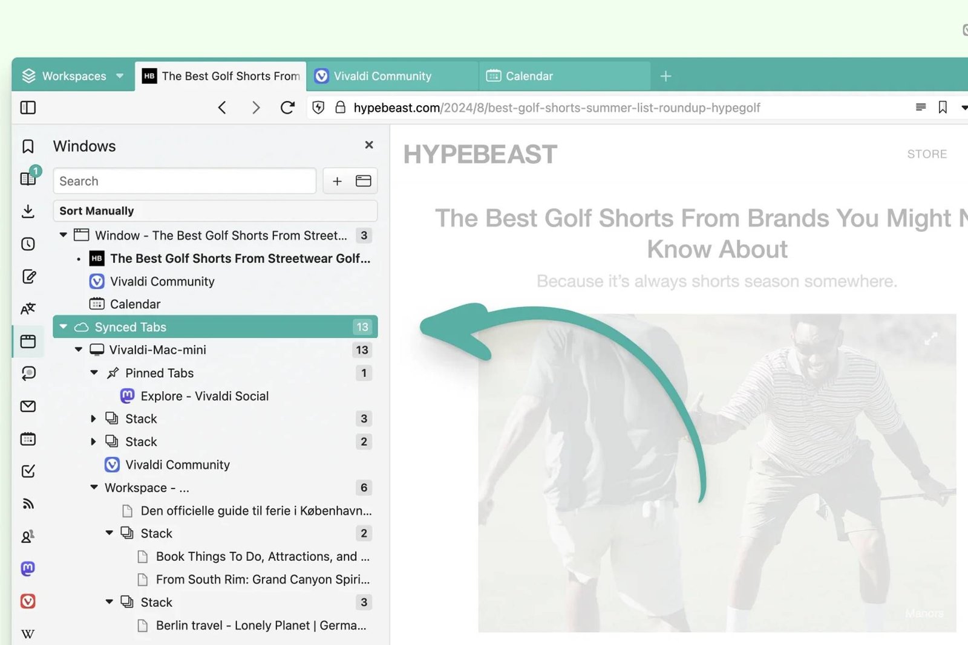Click the Workspaces stacked layers icon
This screenshot has height=645, width=968.
[28, 76]
